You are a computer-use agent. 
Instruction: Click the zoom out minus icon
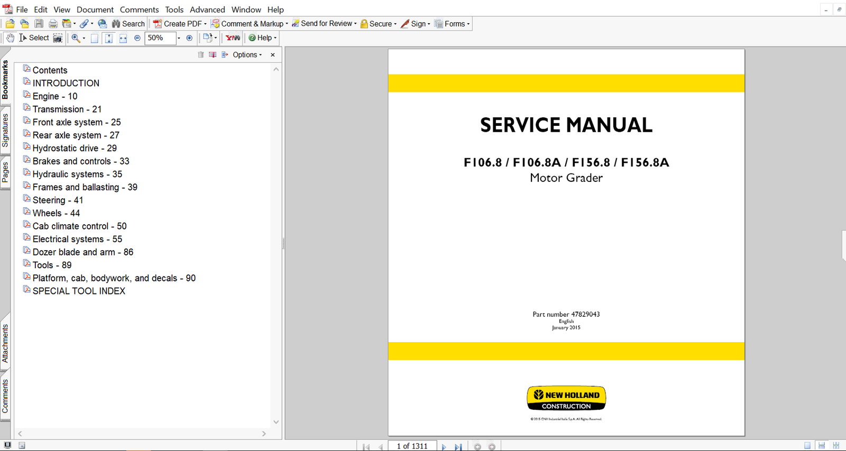point(137,38)
